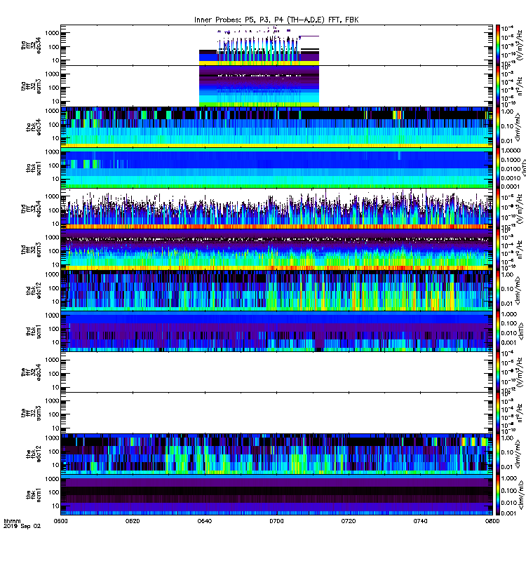Click the 'tha fff 32 scm3' panel label

[x=31, y=86]
